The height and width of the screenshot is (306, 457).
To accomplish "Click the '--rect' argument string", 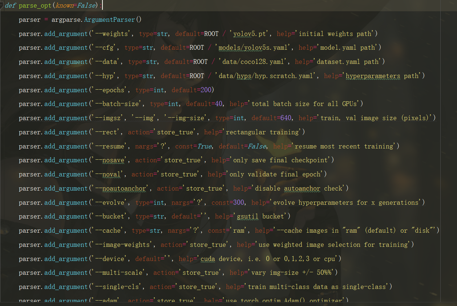I will [x=106, y=132].
